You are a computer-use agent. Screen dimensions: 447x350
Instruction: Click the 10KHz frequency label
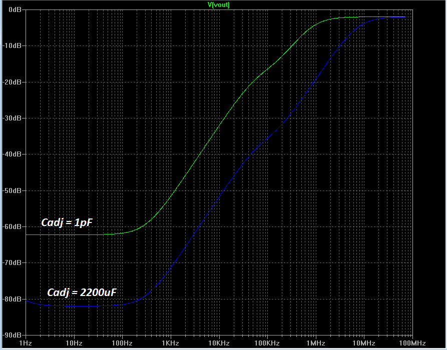pos(219,343)
